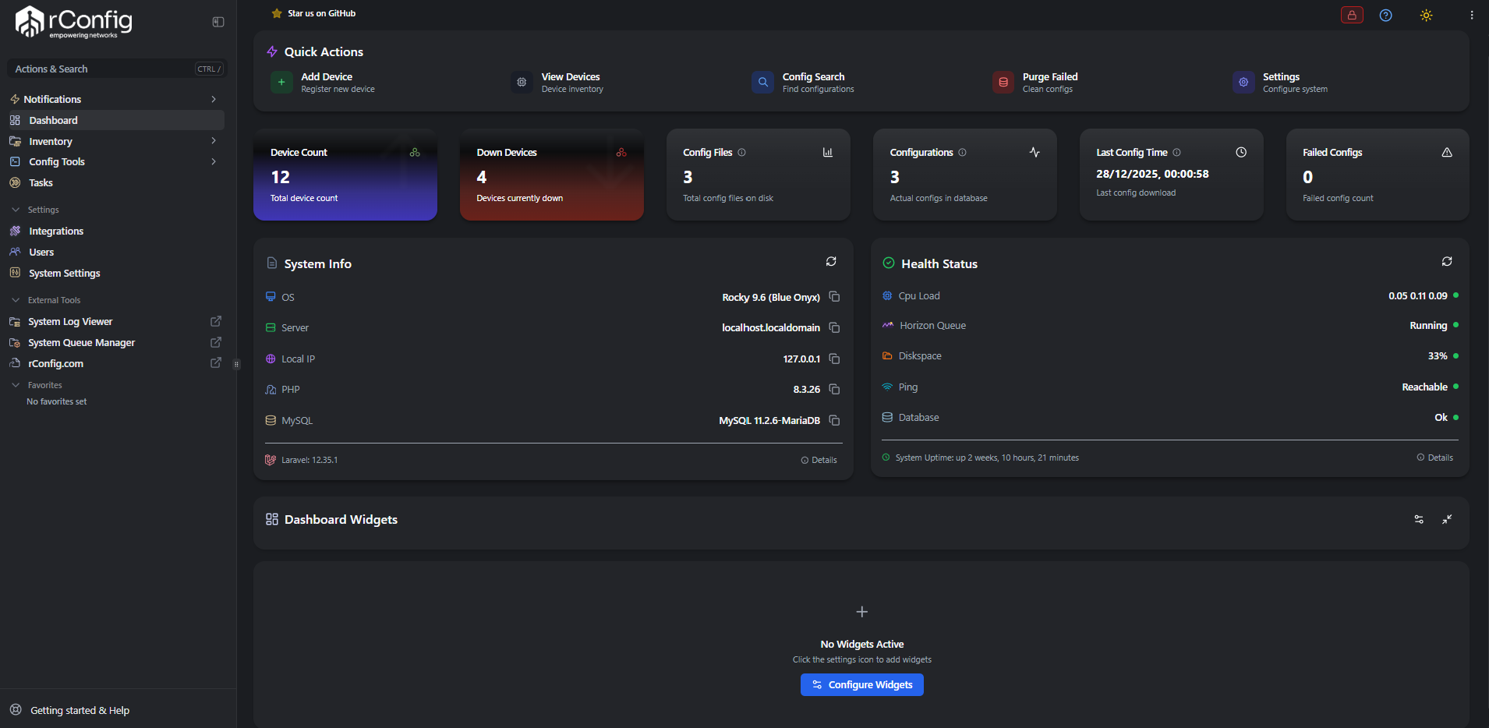The height and width of the screenshot is (728, 1489).
Task: Click the bar chart icon on Config Files card
Action: click(x=828, y=153)
